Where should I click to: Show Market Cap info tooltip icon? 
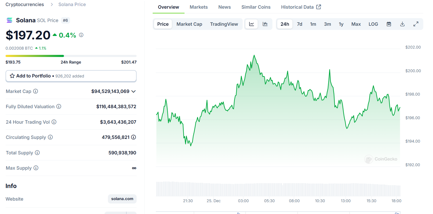click(36, 91)
